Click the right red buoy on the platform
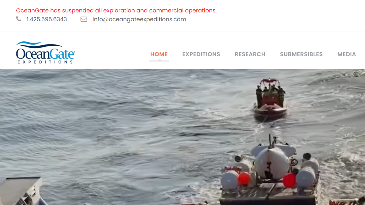 point(289,180)
